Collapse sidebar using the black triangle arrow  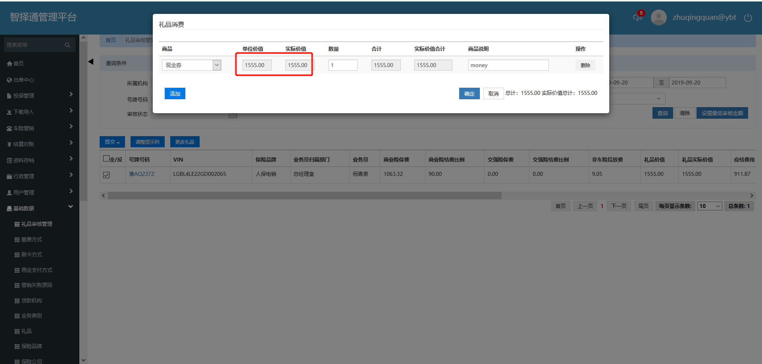pos(91,62)
